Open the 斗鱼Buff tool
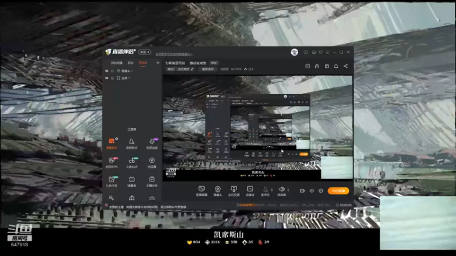This screenshot has width=456, height=256. (x=132, y=163)
